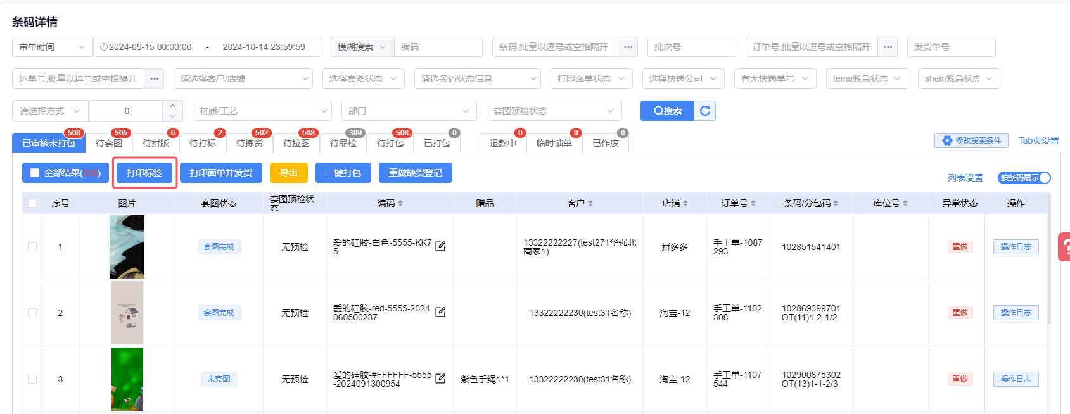
Task: Click the 打印标签 button
Action: click(144, 173)
